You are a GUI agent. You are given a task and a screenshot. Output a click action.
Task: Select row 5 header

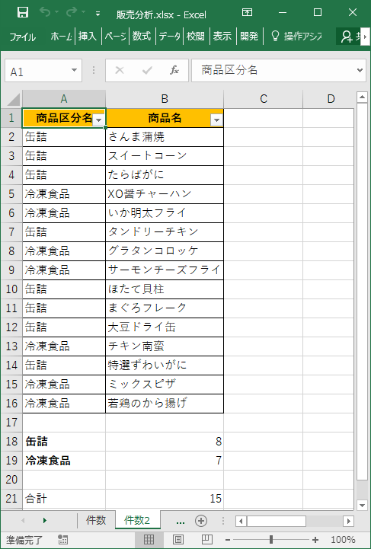click(11, 194)
